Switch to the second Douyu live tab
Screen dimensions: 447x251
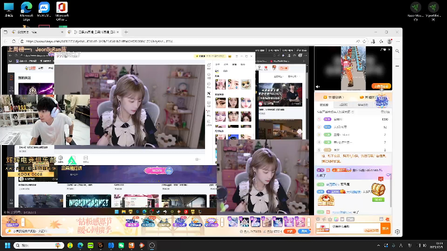click(x=93, y=32)
